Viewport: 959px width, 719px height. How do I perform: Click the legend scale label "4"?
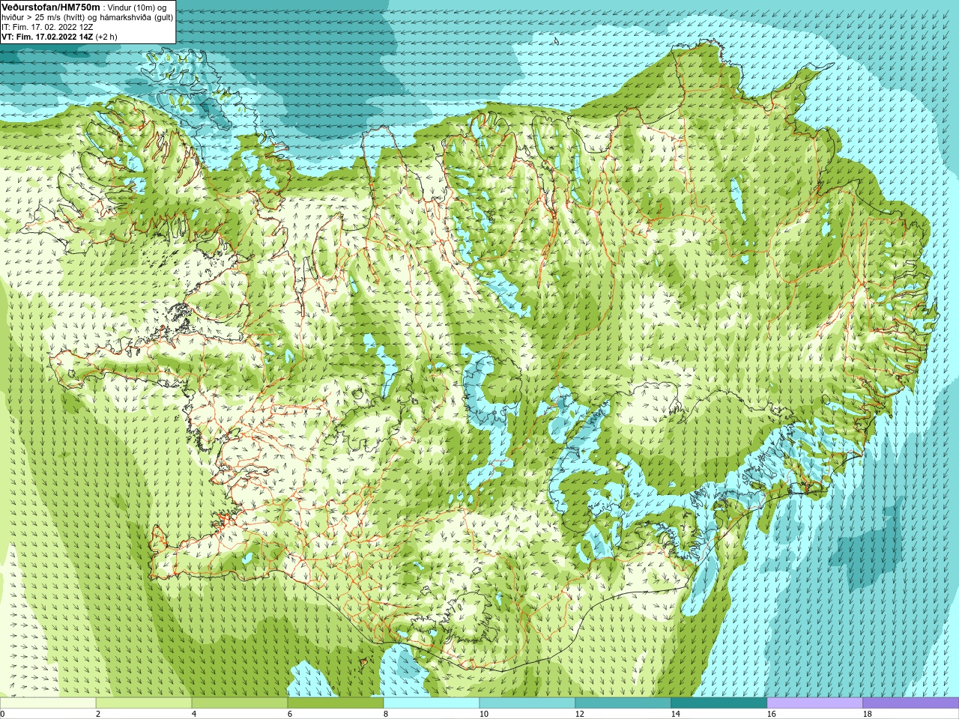(194, 714)
